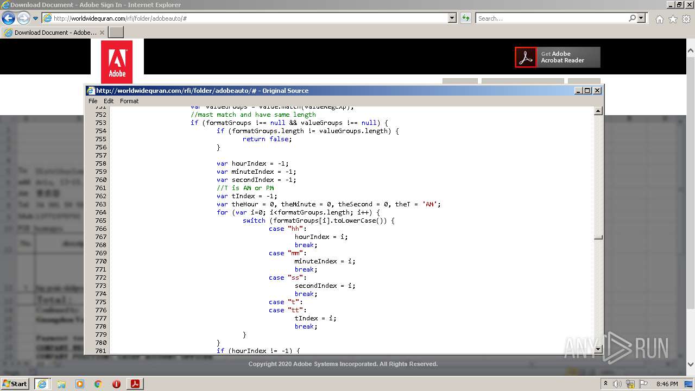The height and width of the screenshot is (391, 695).
Task: Open Windows Explorer folder taskbar icon
Action: pos(61,384)
